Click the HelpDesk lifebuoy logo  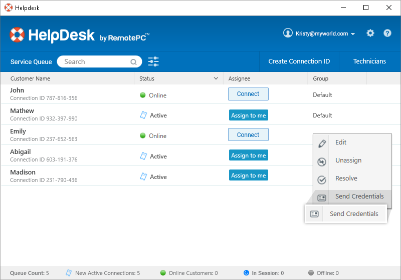coord(17,34)
